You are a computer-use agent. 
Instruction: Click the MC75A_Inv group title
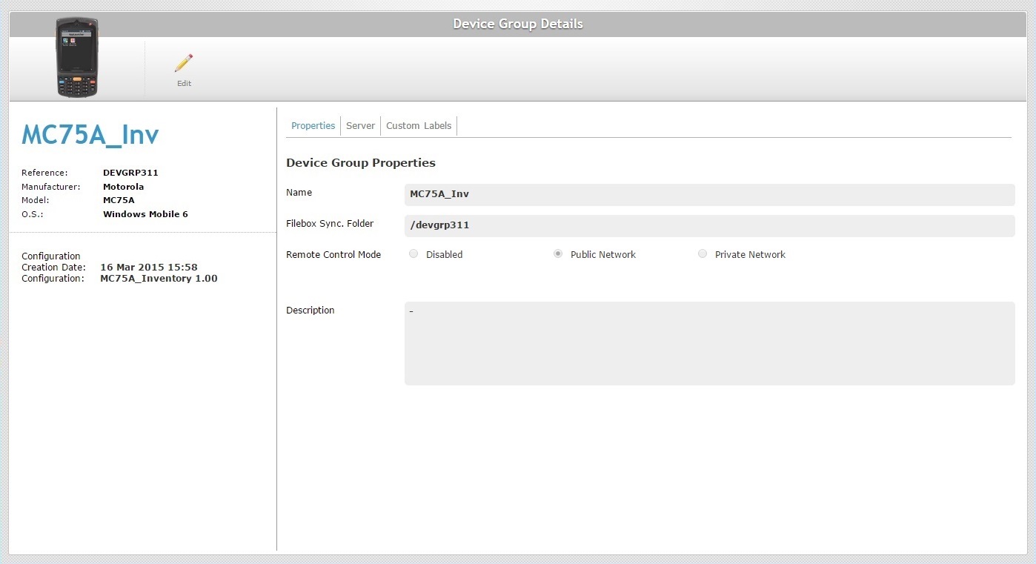tap(90, 135)
